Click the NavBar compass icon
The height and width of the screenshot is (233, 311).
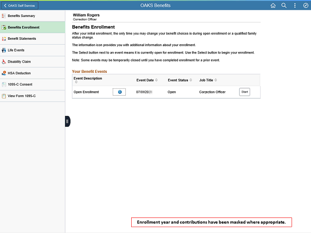[x=305, y=5]
